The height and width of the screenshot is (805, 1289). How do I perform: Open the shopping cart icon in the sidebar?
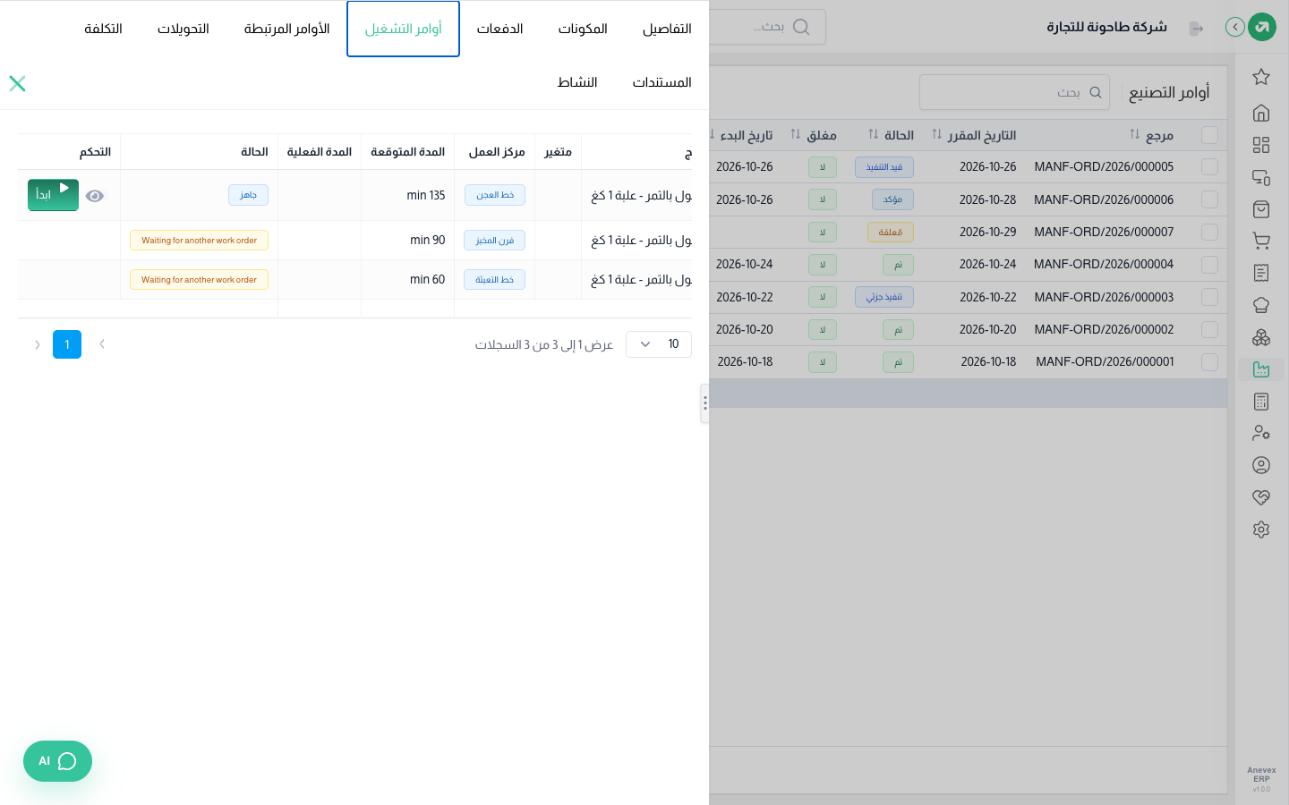point(1261,241)
